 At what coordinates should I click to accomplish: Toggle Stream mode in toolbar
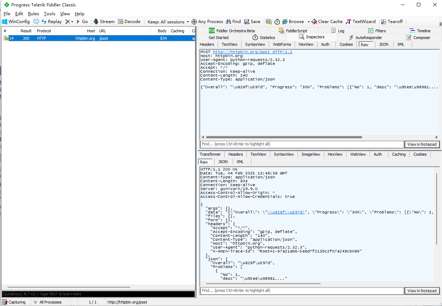tap(104, 22)
